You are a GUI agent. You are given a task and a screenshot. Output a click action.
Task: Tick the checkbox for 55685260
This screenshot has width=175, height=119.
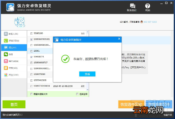pos(32,33)
